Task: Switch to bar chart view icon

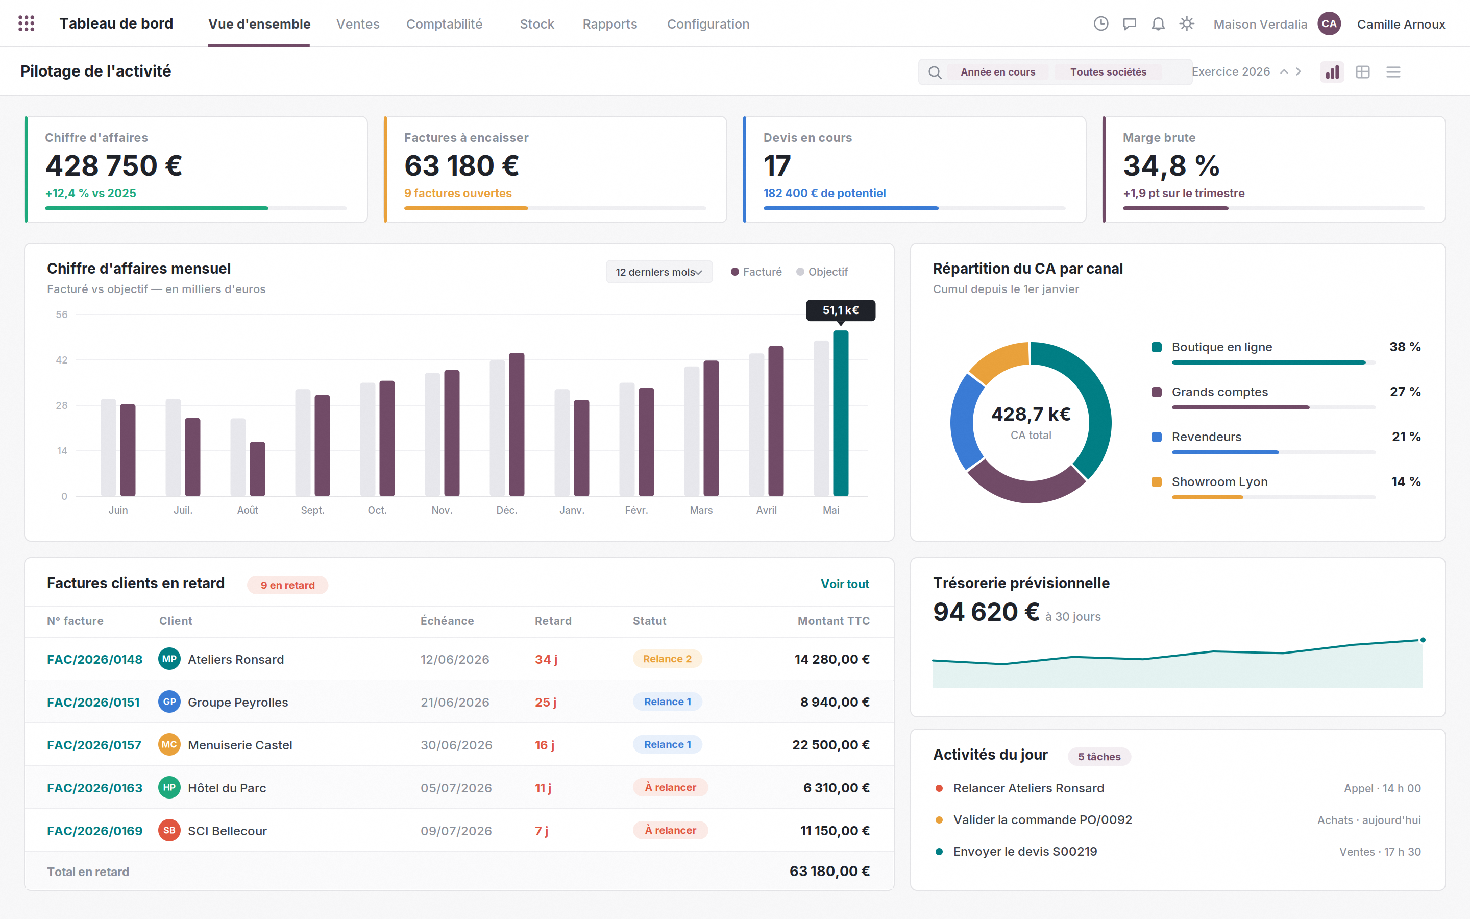Action: coord(1332,72)
